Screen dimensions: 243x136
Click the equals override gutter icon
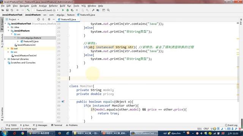pyautogui.click(x=63, y=102)
